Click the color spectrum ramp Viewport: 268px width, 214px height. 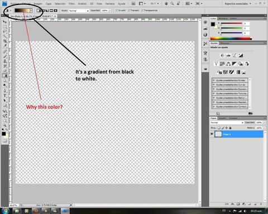pos(231,38)
